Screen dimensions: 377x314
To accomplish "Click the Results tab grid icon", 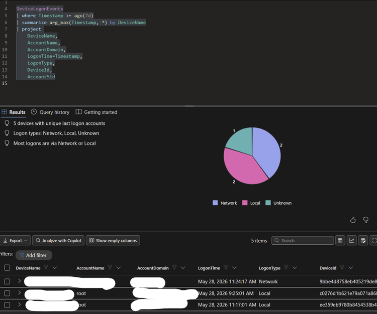I will pyautogui.click(x=5, y=112).
